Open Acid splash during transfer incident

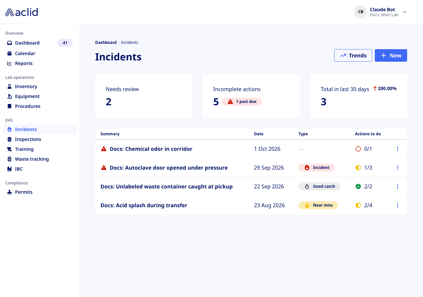[x=144, y=206]
